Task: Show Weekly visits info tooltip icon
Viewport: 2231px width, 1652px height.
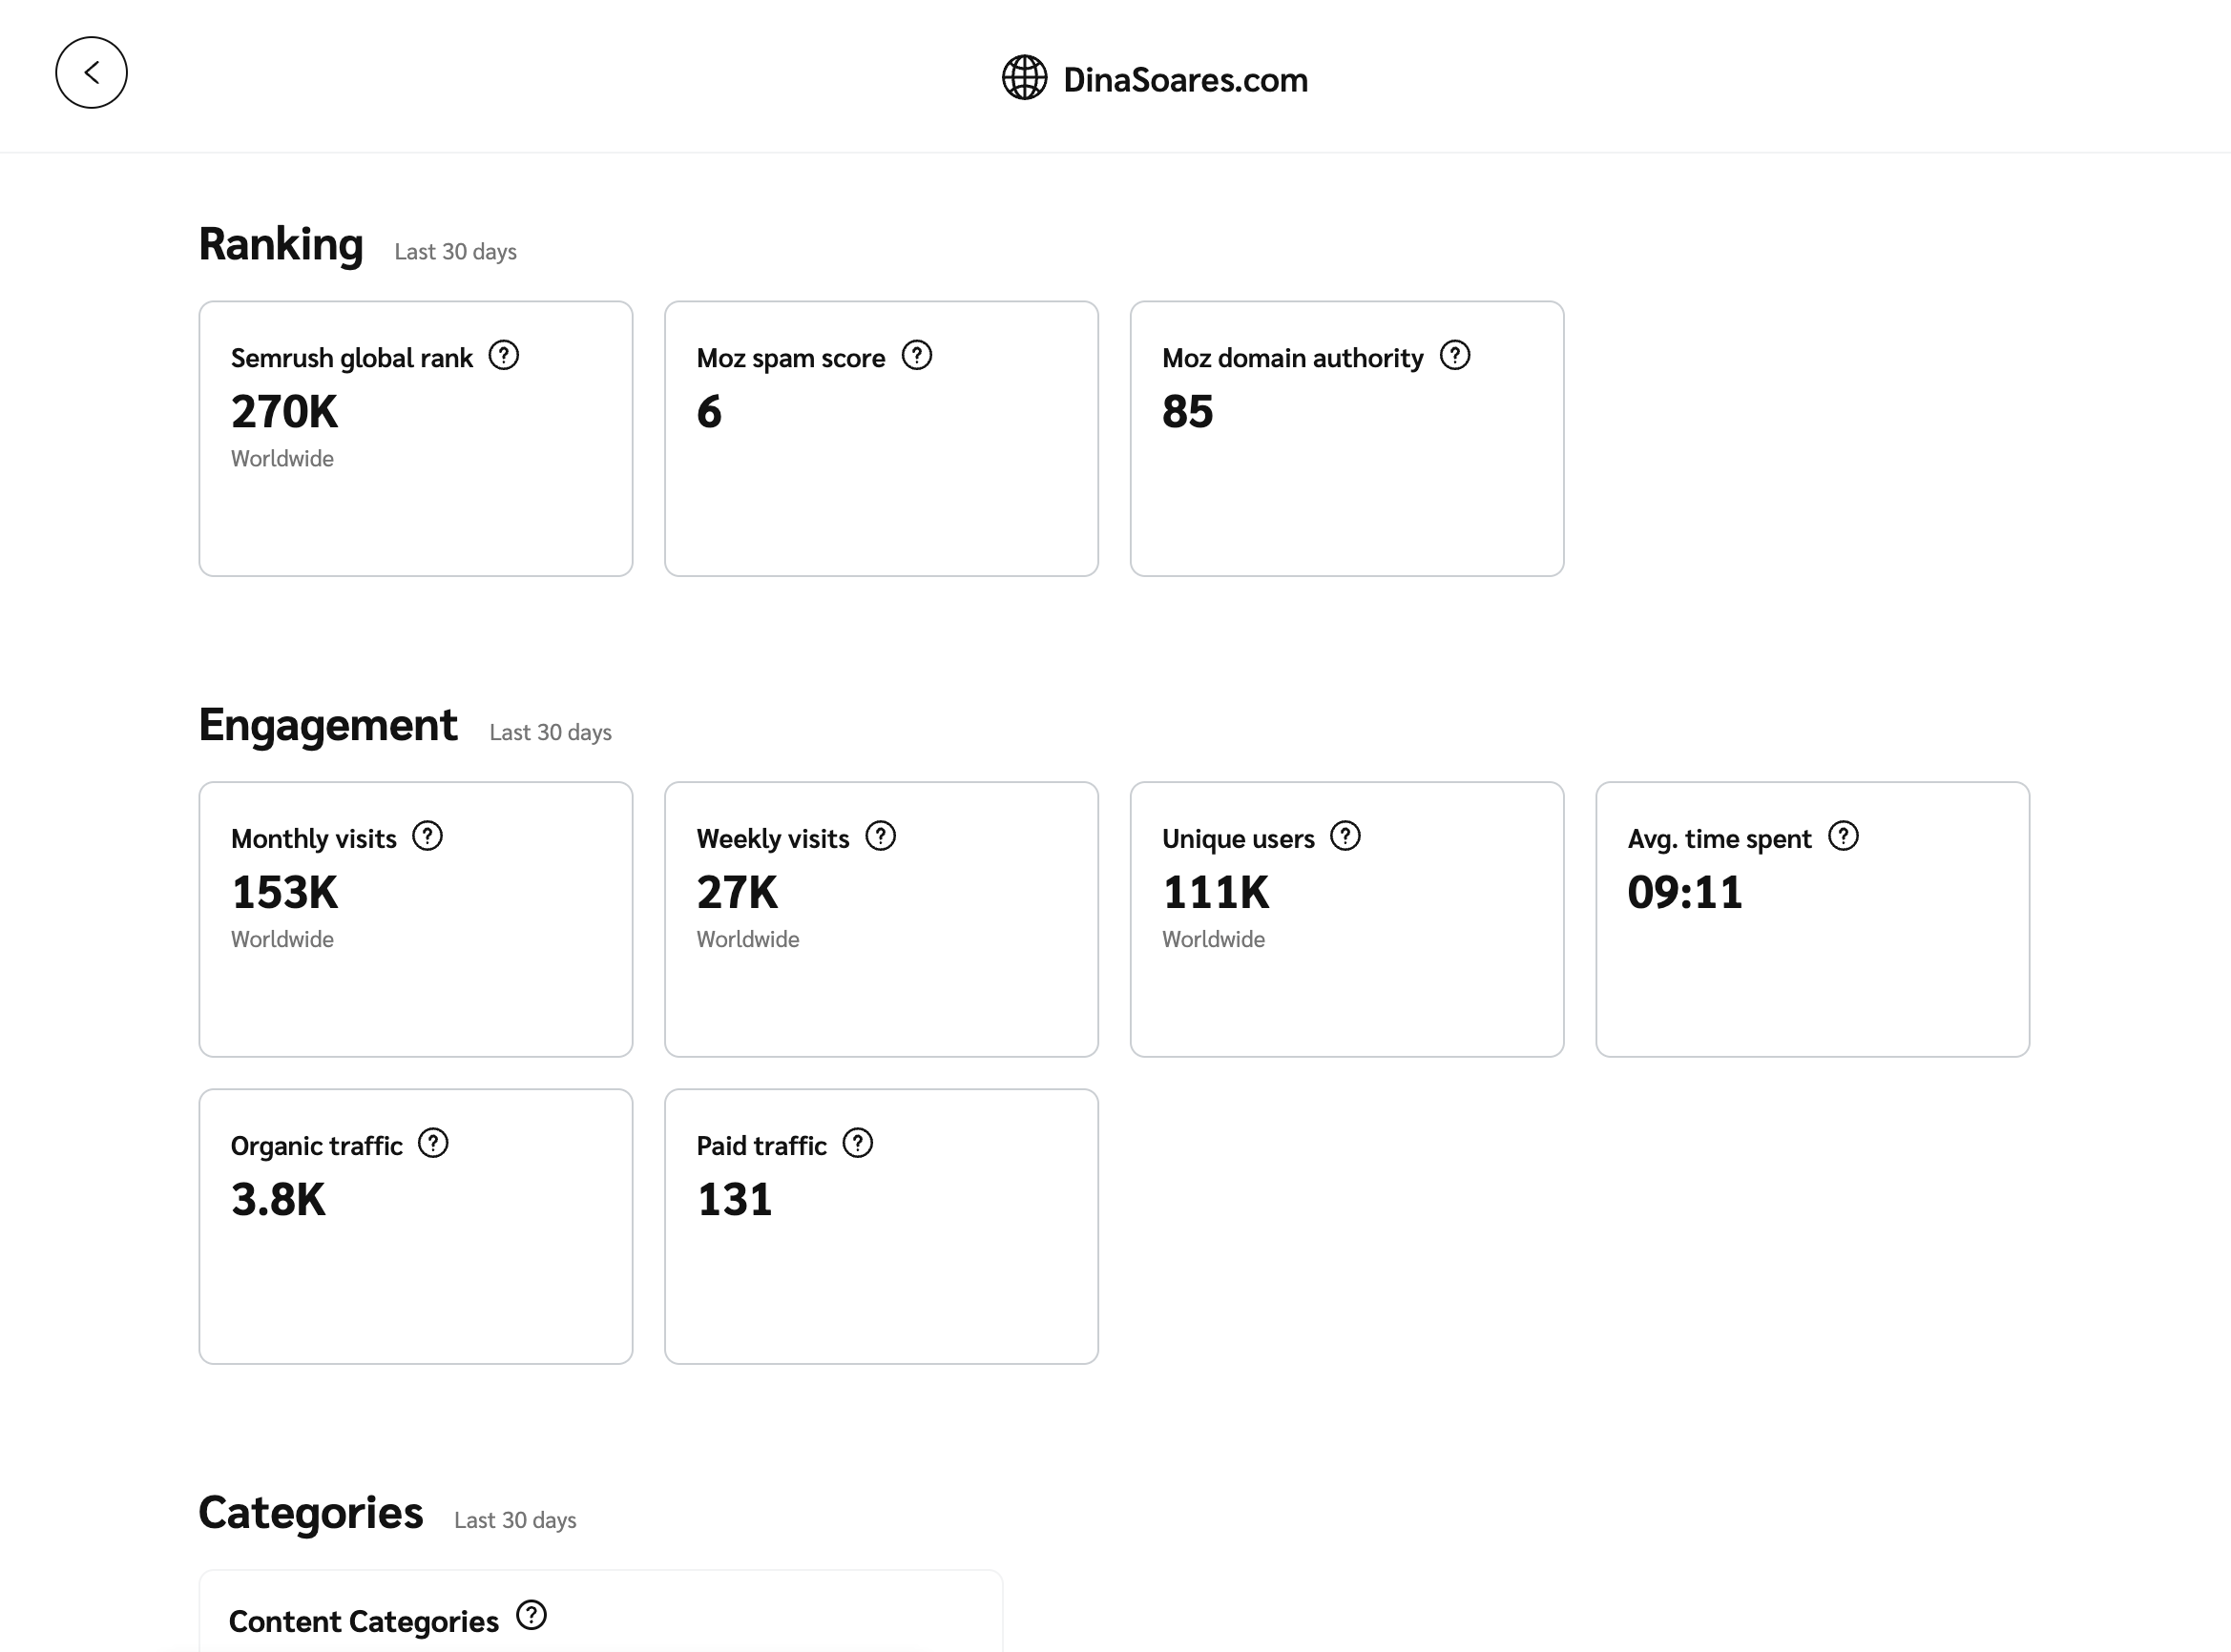Action: click(x=881, y=836)
